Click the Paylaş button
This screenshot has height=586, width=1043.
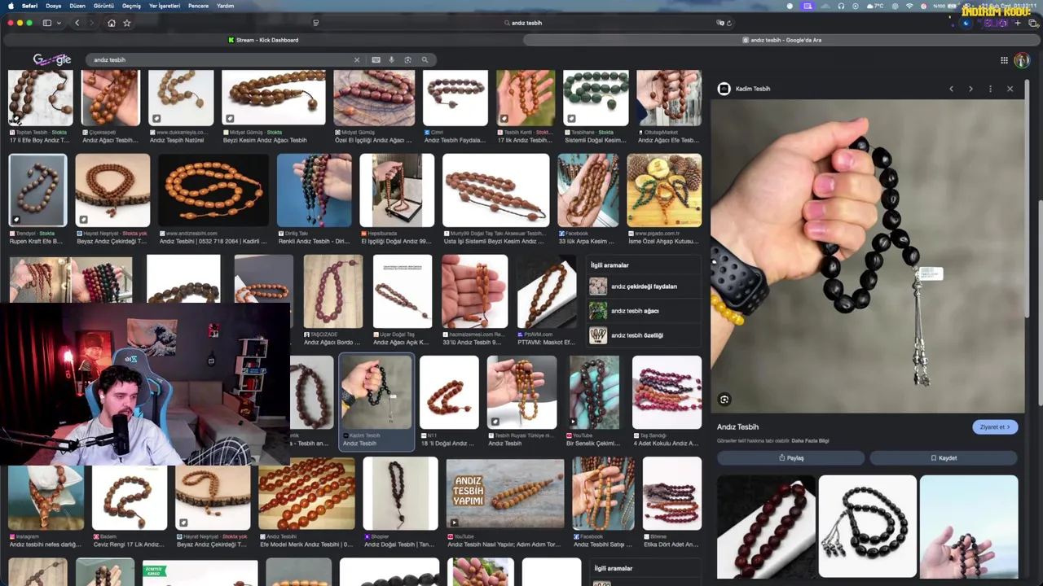(790, 458)
